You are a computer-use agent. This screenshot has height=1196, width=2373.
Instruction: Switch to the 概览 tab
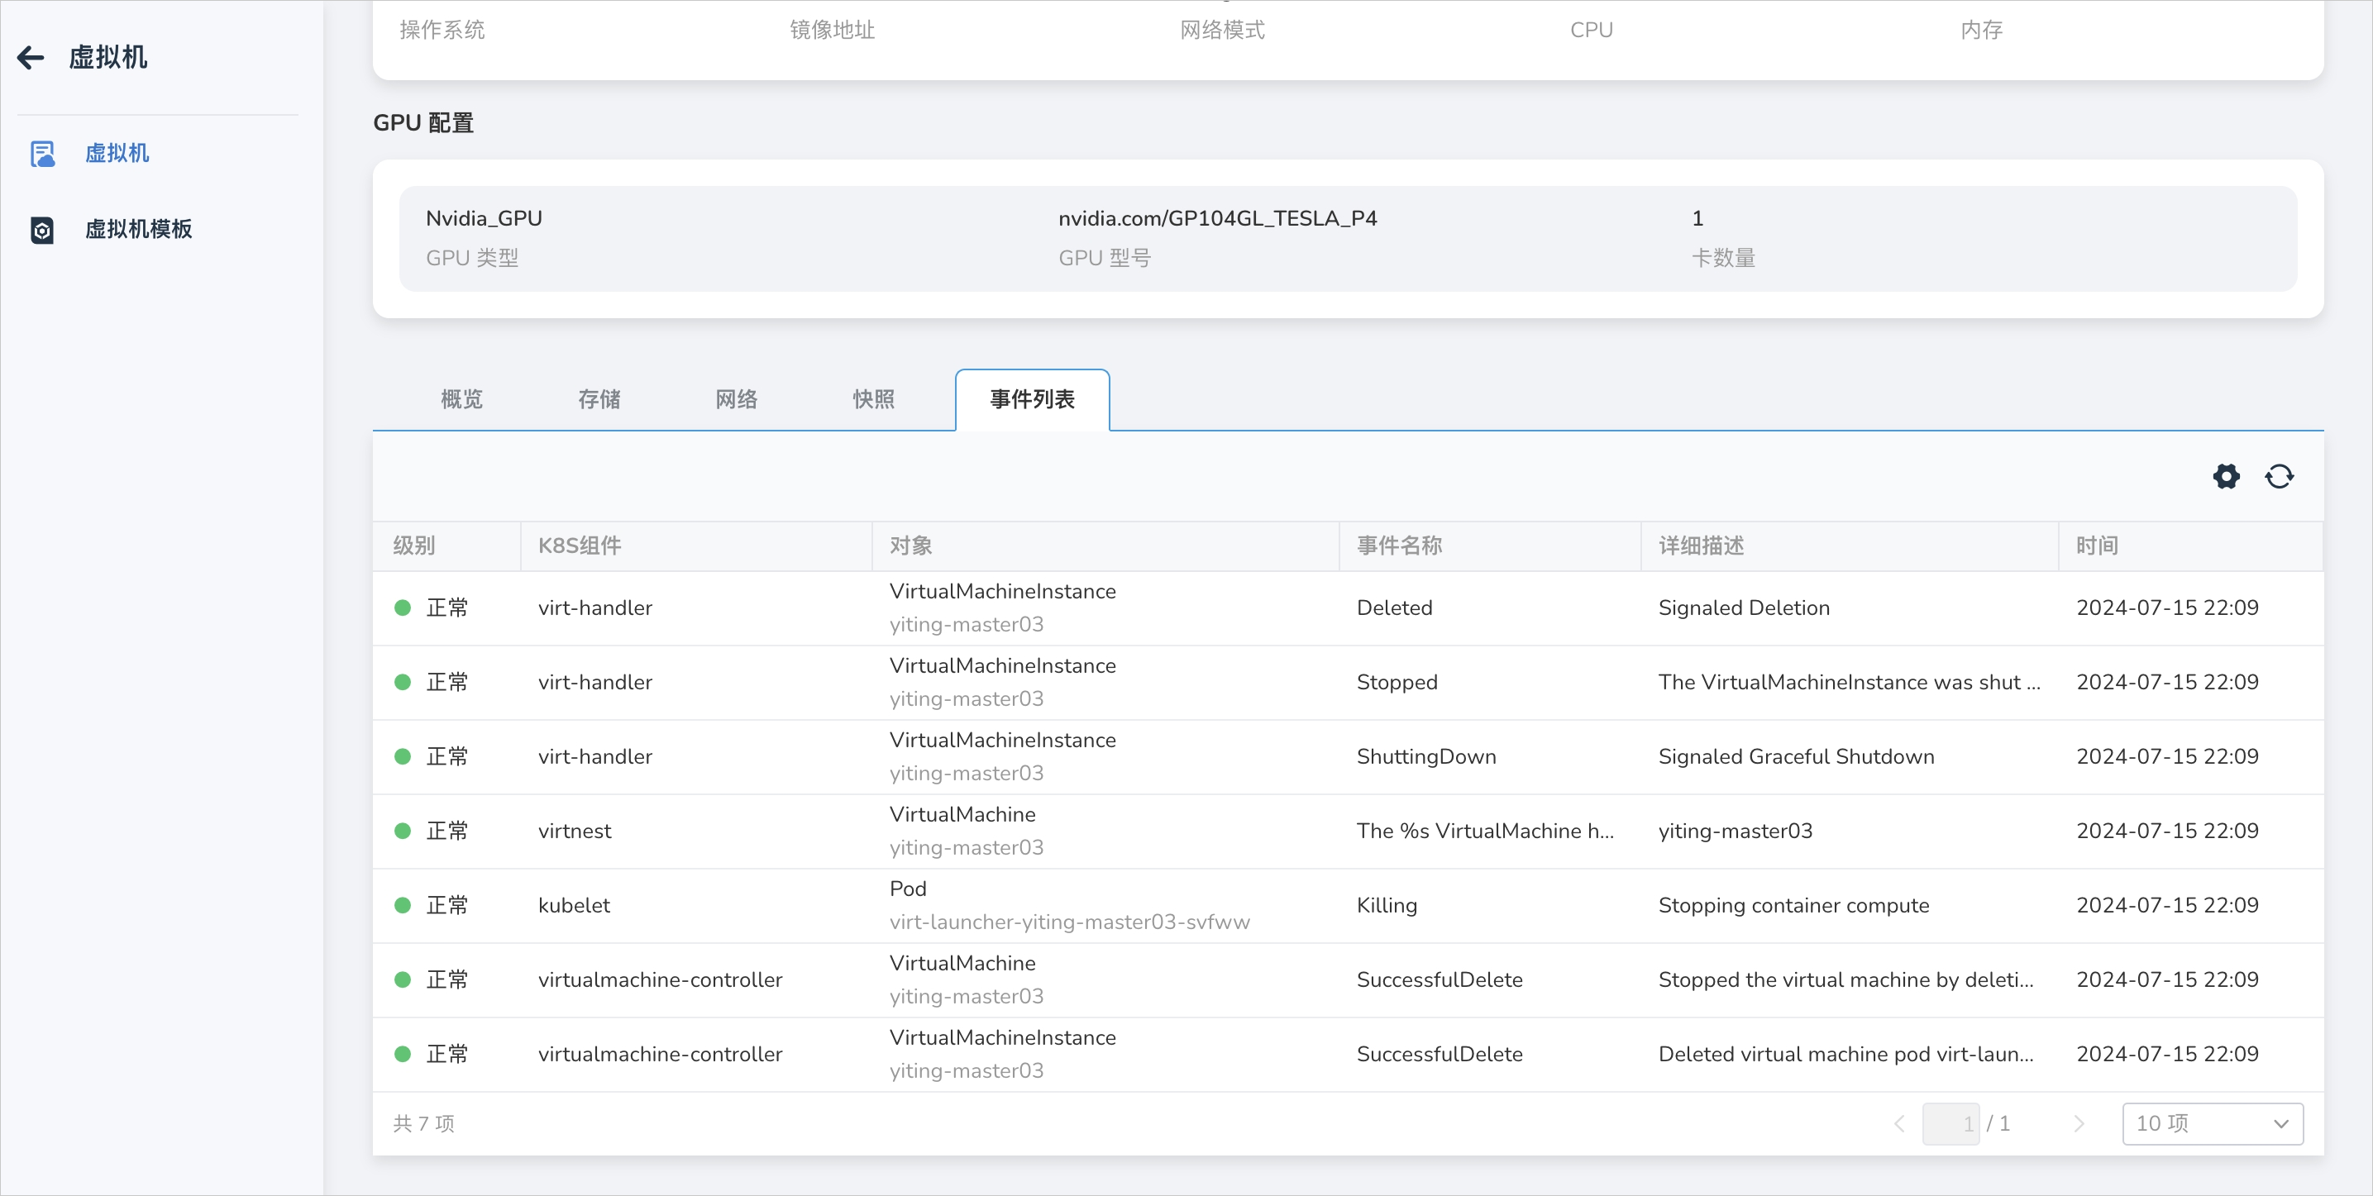pos(461,398)
